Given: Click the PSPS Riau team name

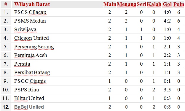Looking at the screenshot, I should (27, 90).
